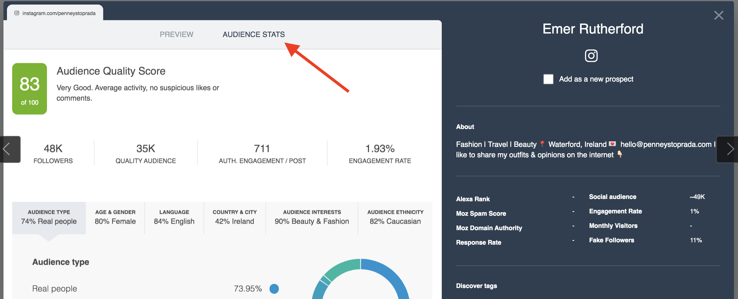Expand the Age & Gender breakdown
The height and width of the screenshot is (299, 738).
(x=115, y=217)
